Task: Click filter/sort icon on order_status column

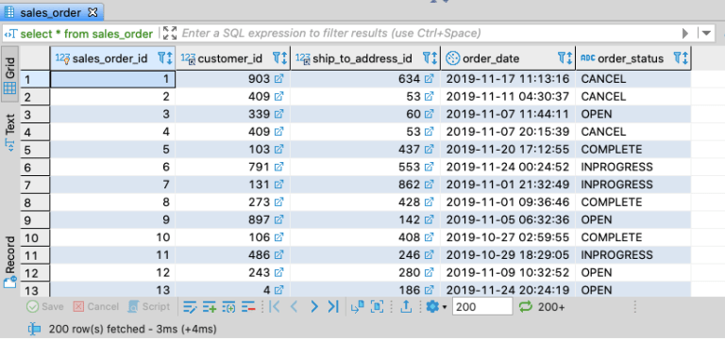Action: pyautogui.click(x=681, y=58)
